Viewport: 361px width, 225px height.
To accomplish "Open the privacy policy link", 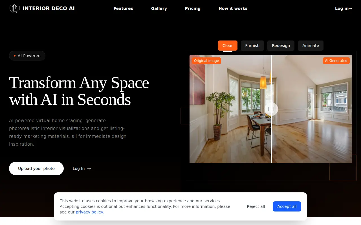I will point(90,212).
